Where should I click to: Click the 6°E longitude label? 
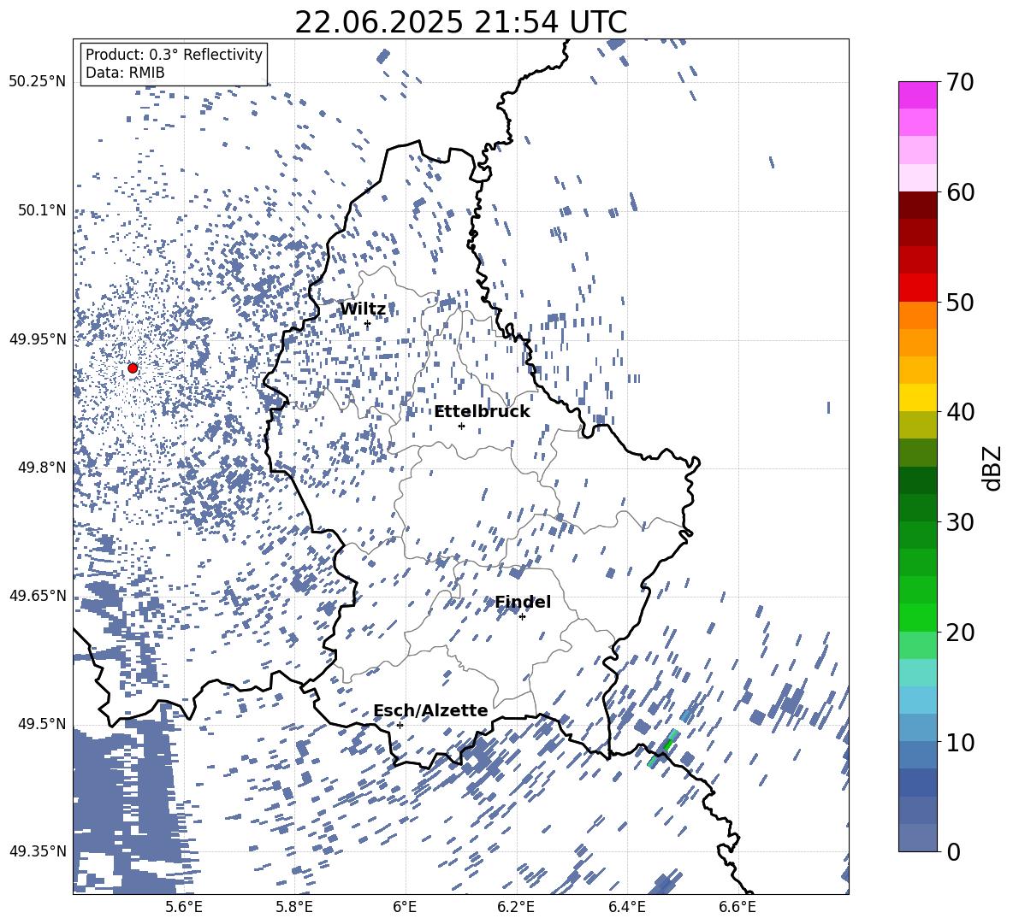click(405, 907)
